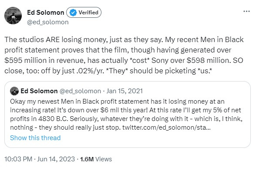Click the Views label beside 1.6M
The width and height of the screenshot is (256, 170).
pyautogui.click(x=104, y=159)
